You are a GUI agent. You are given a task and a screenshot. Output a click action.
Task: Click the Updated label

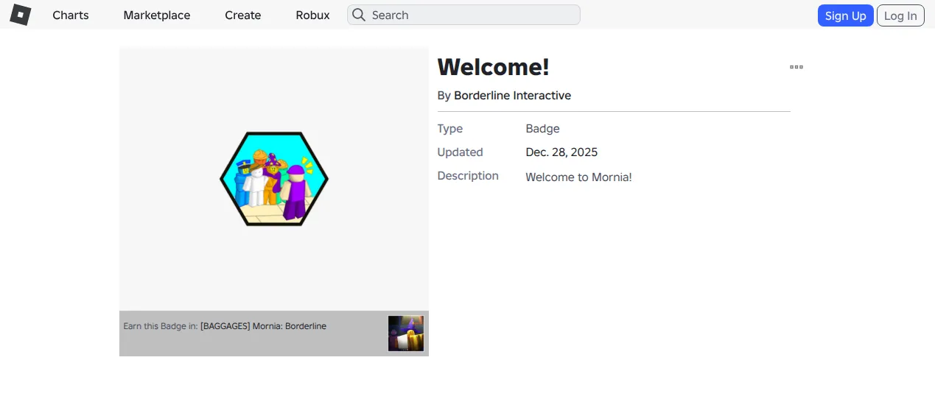click(460, 152)
